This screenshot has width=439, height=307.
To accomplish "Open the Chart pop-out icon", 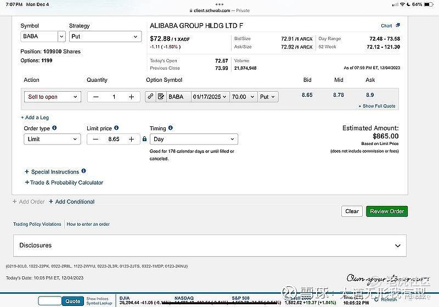I will point(398,25).
